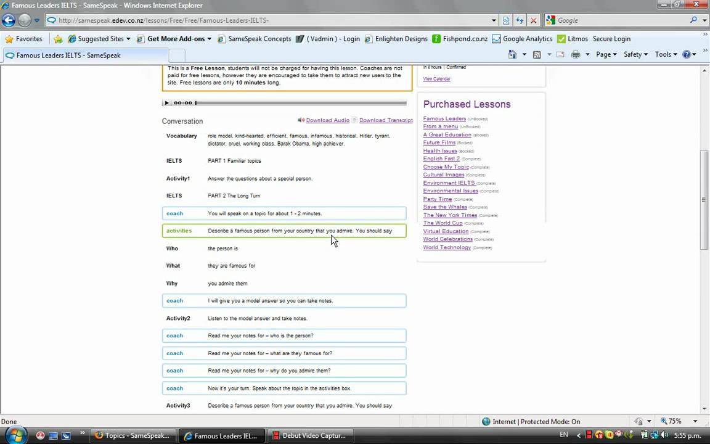
Task: Open the Help question mark menu
Action: [x=689, y=54]
